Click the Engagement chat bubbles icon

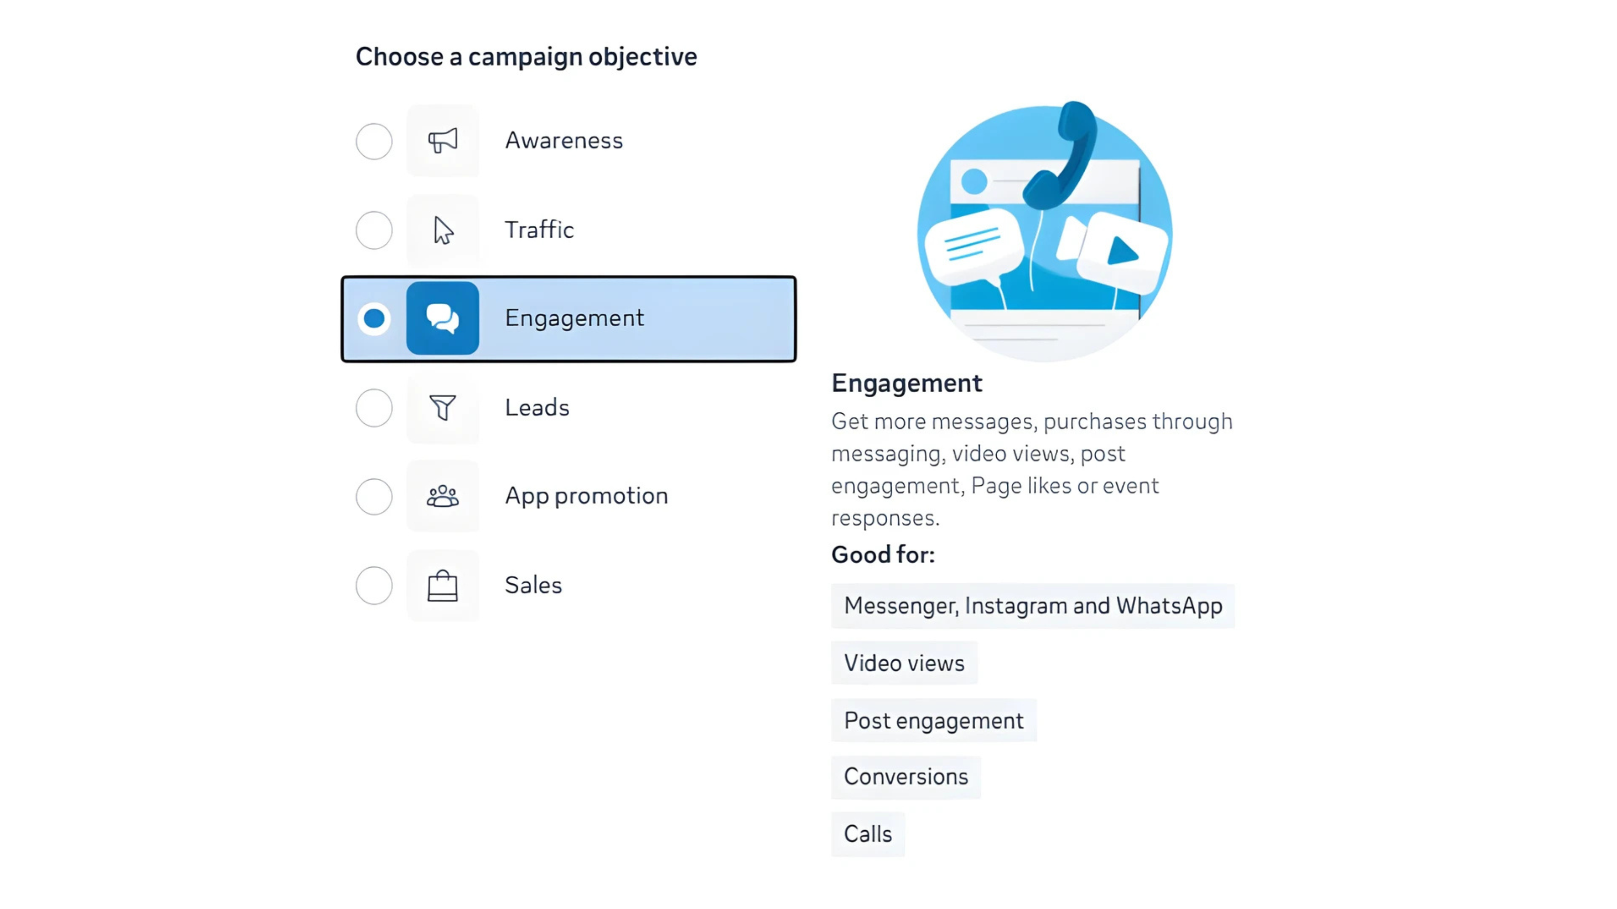point(443,318)
